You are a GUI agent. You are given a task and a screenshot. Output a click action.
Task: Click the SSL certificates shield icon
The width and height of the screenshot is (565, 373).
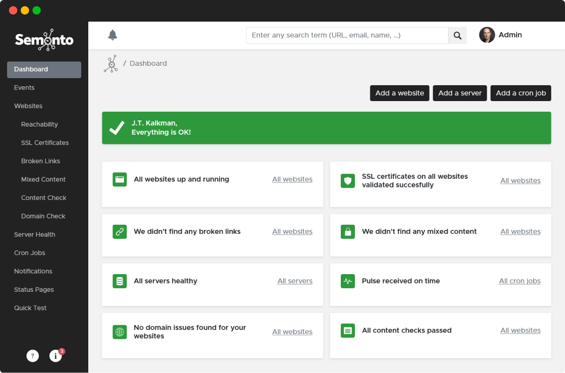pos(348,181)
